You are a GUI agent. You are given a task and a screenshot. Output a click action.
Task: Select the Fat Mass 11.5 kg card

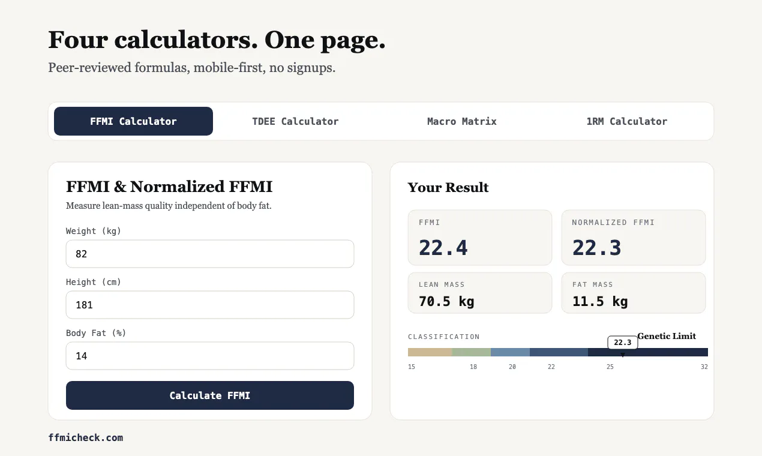tap(634, 293)
